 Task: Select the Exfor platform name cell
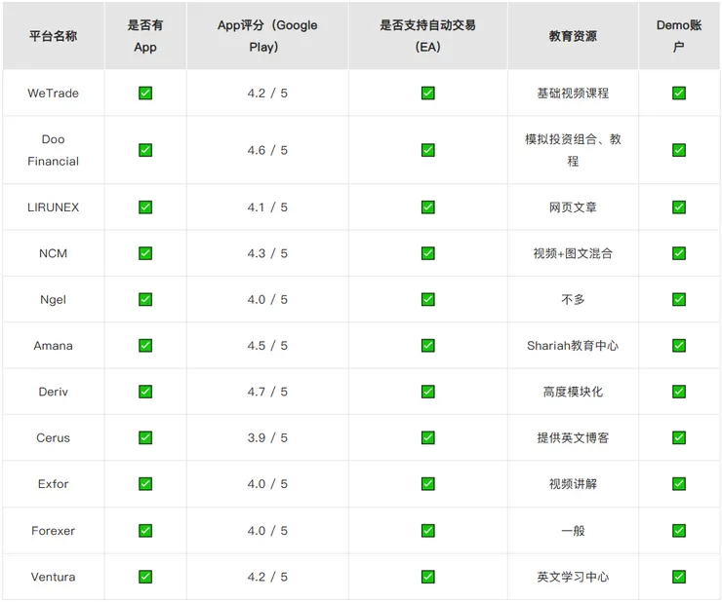pos(54,484)
